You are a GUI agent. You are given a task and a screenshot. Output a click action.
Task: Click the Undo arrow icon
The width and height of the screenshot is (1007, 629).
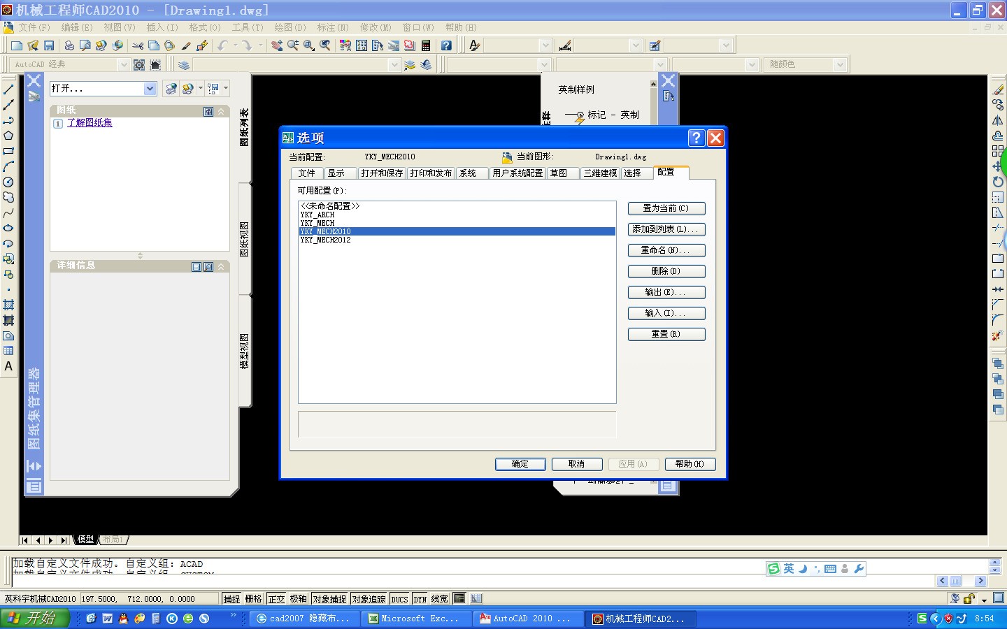click(222, 45)
